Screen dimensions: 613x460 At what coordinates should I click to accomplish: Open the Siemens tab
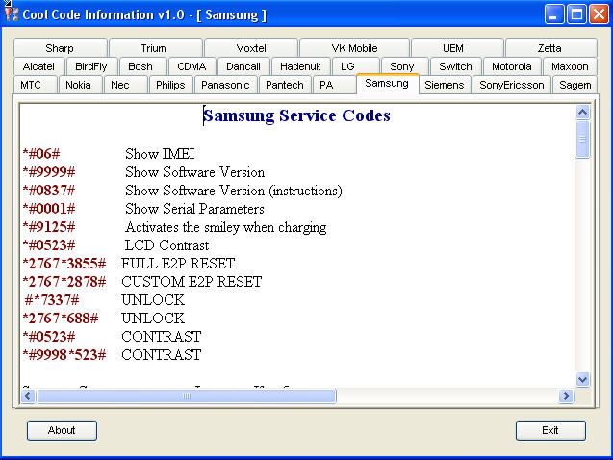point(445,85)
